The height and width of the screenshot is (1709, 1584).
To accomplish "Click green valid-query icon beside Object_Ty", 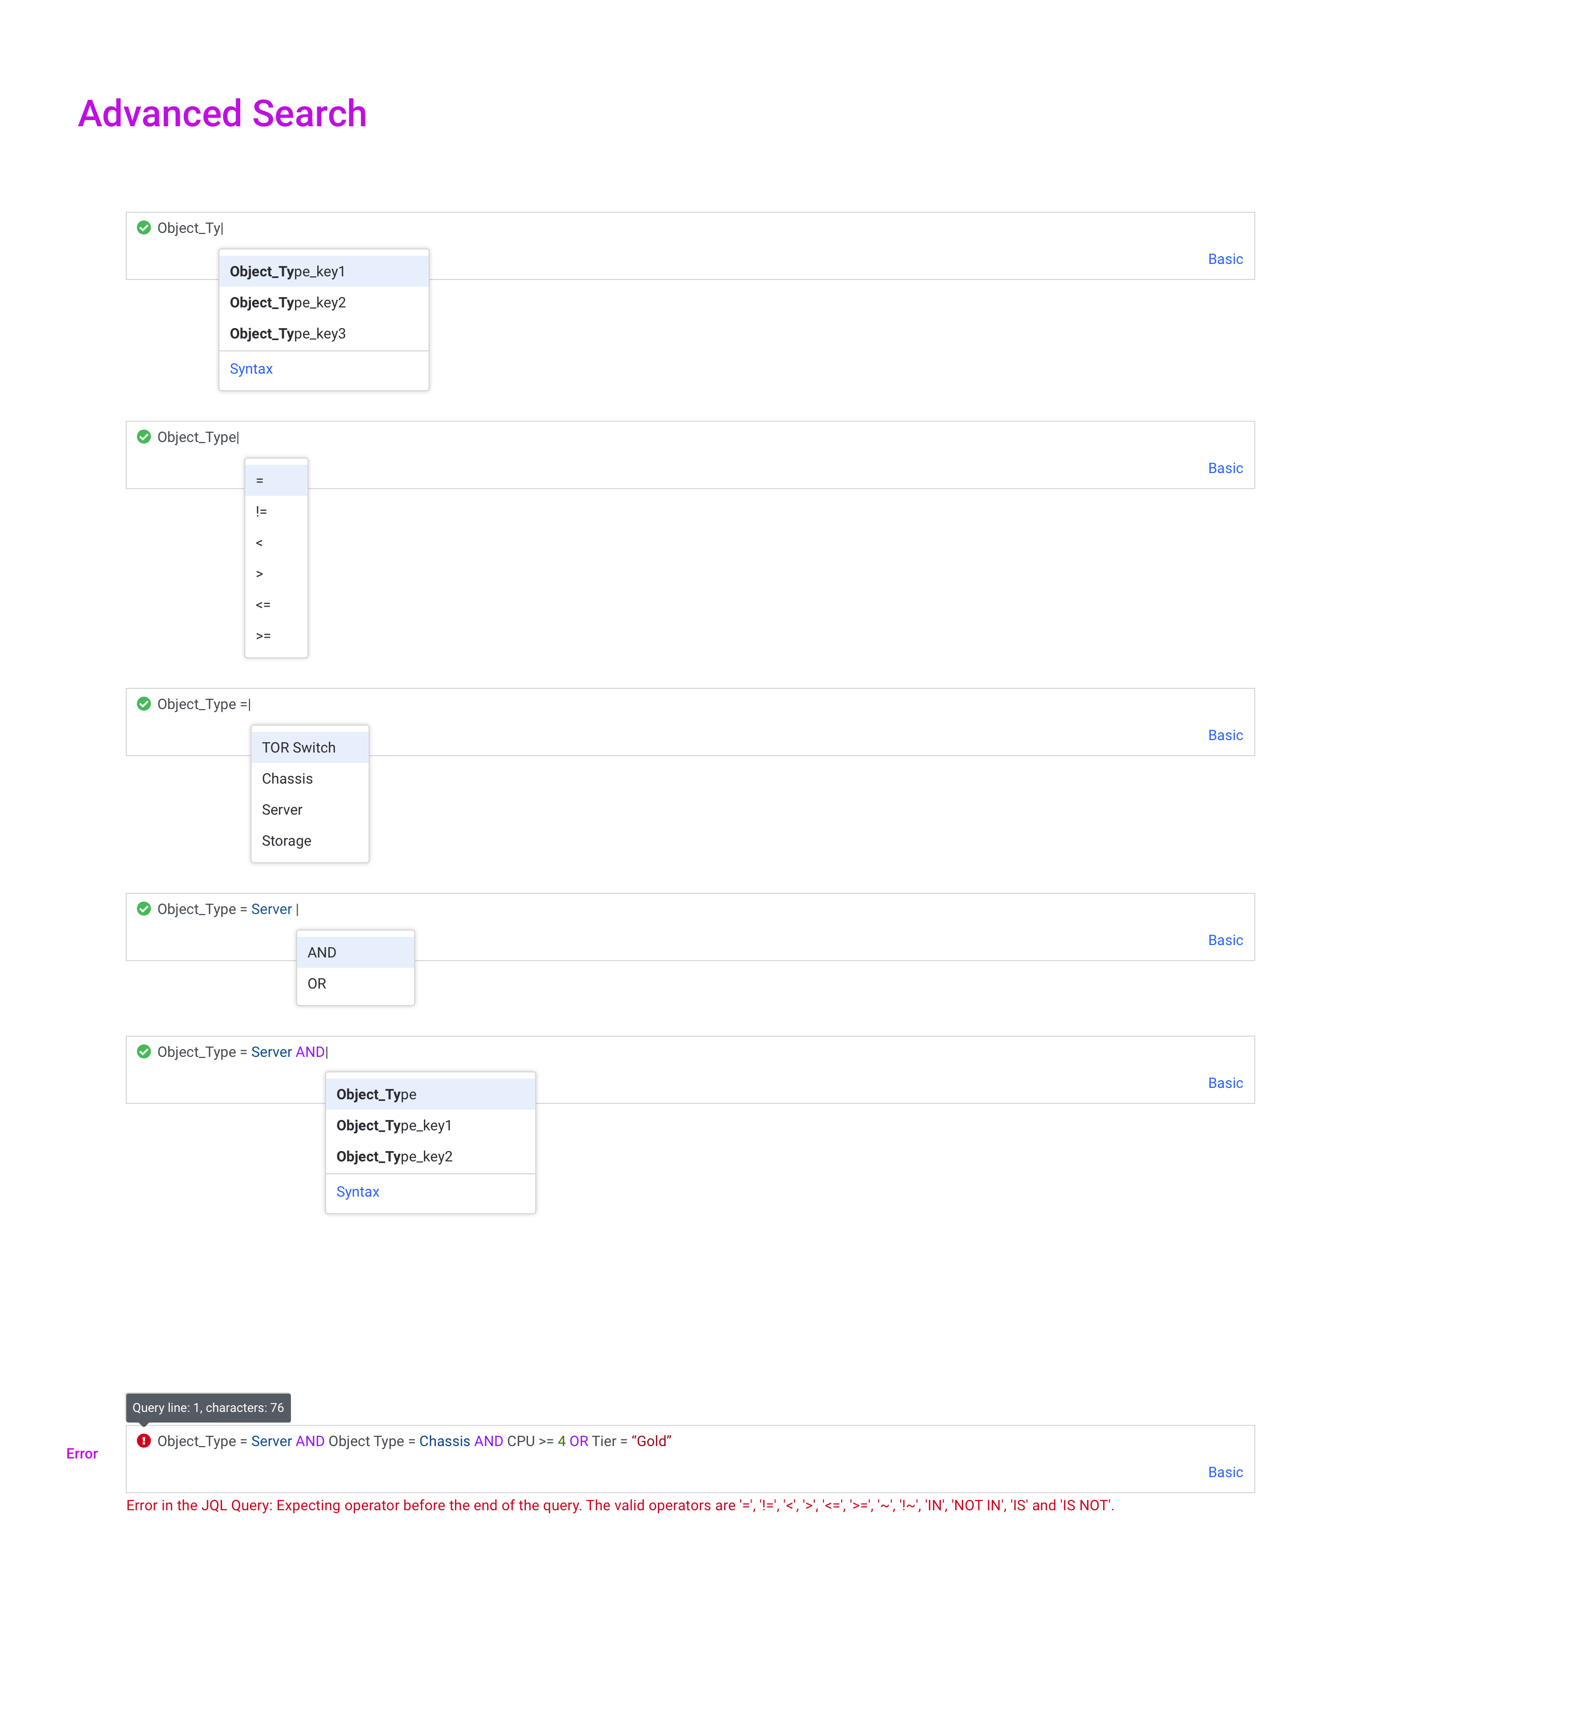I will (x=144, y=227).
